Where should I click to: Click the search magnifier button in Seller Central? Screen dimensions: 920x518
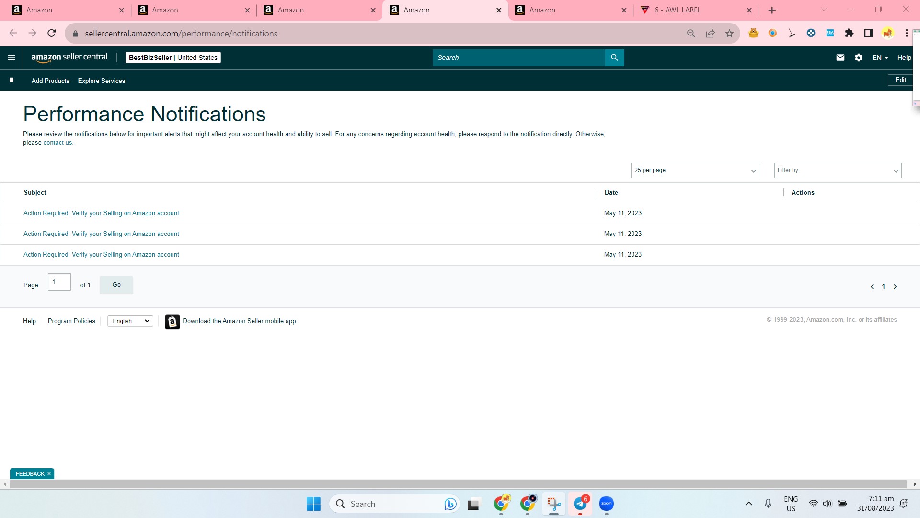click(x=614, y=58)
